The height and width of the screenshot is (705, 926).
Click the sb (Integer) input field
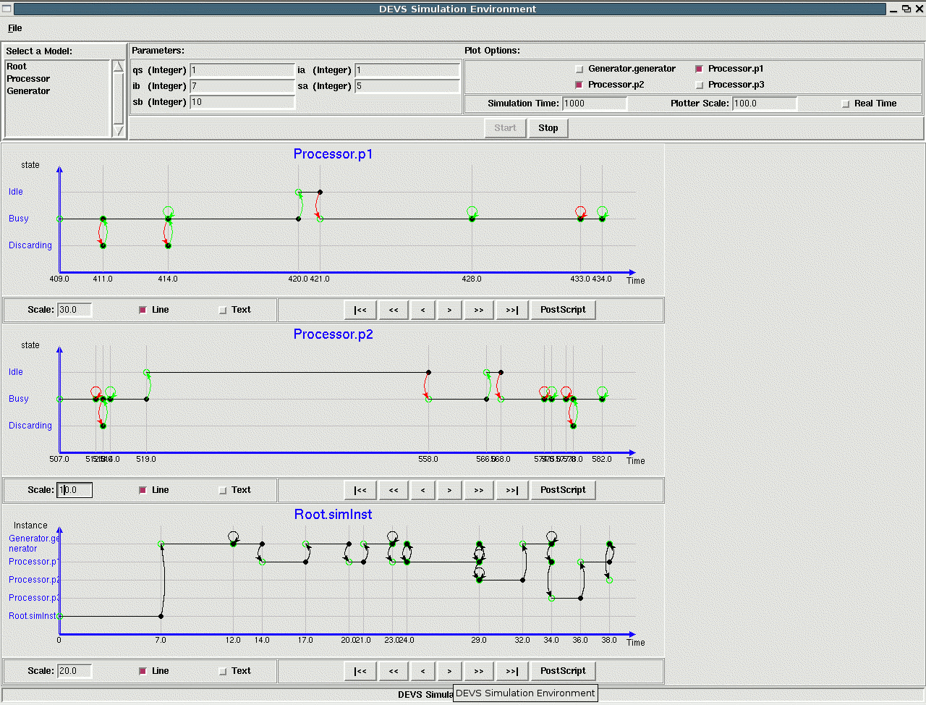click(x=242, y=102)
